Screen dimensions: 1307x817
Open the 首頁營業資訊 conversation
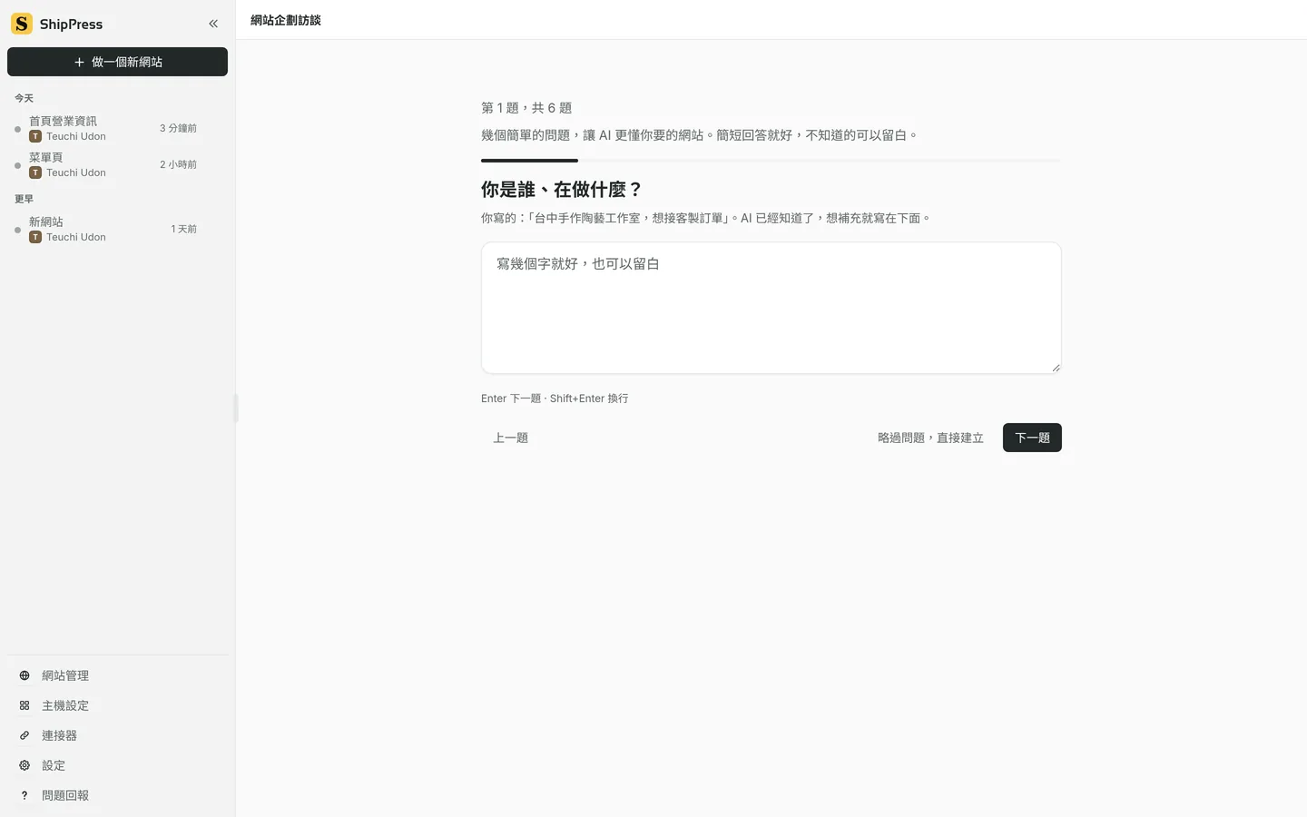click(118, 128)
